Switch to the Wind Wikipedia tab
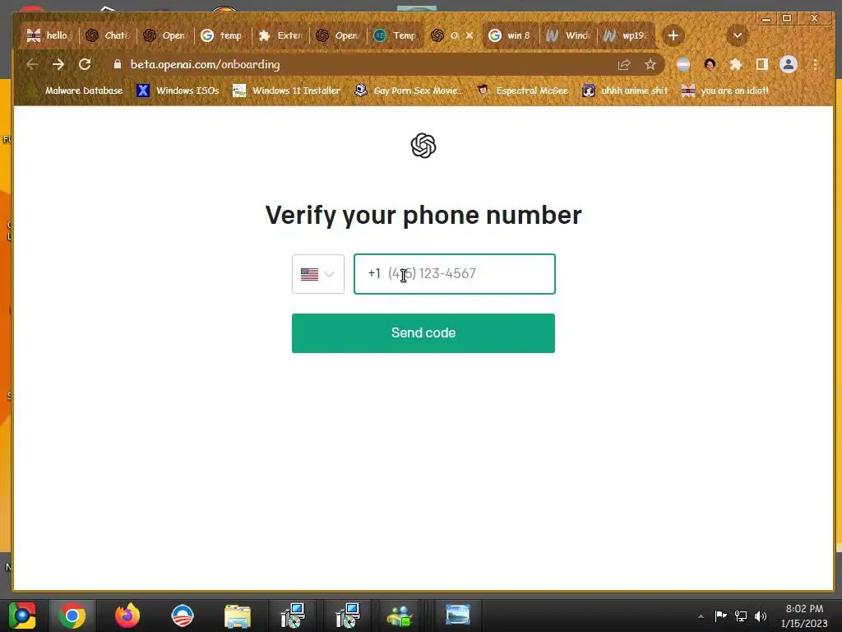 (x=568, y=35)
